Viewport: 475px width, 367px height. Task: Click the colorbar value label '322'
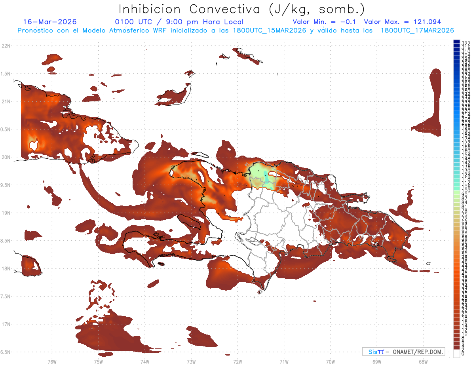[x=466, y=44]
